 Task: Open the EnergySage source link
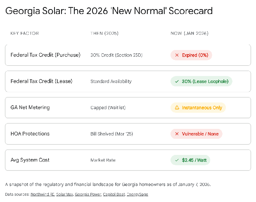click(138, 194)
